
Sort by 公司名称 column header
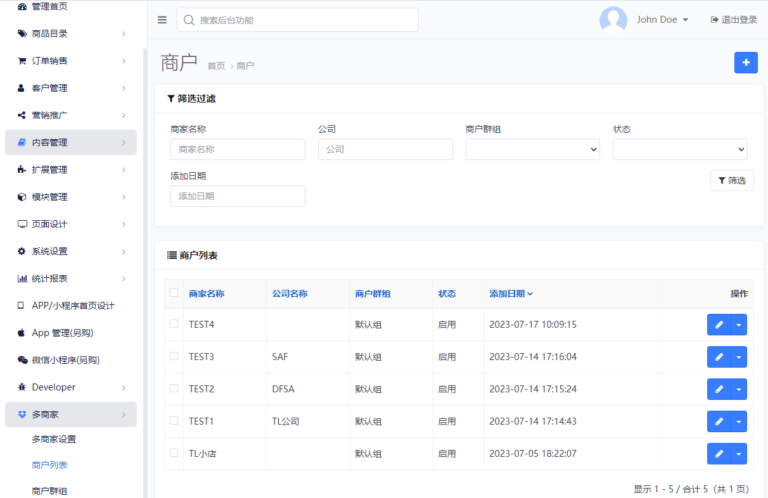tap(290, 294)
